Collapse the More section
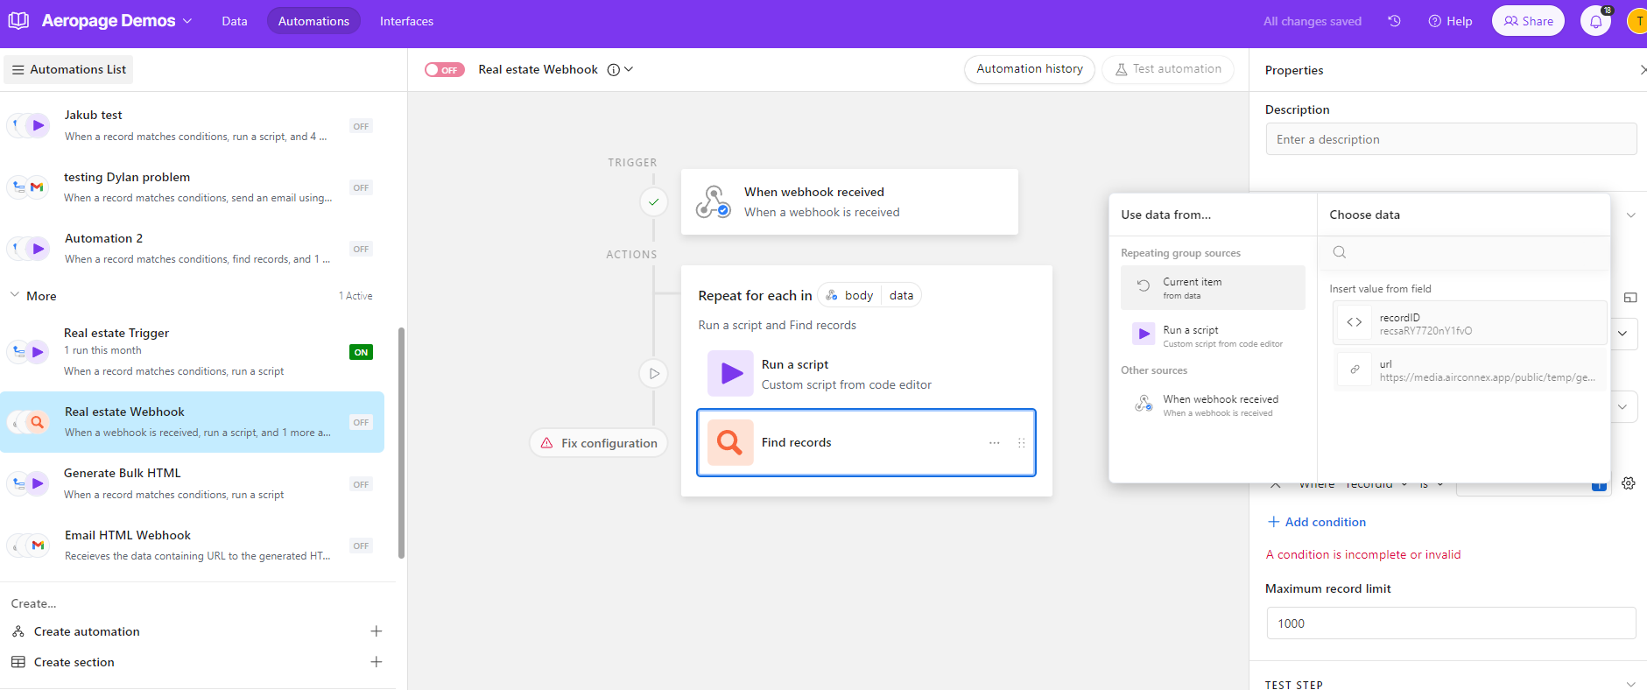This screenshot has width=1647, height=690. [x=15, y=295]
